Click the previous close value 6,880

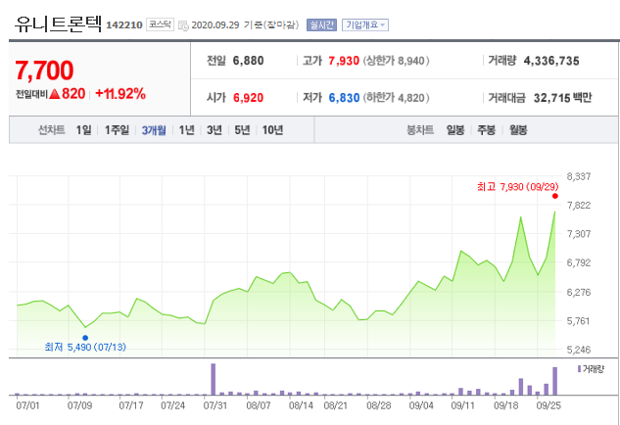[x=248, y=61]
